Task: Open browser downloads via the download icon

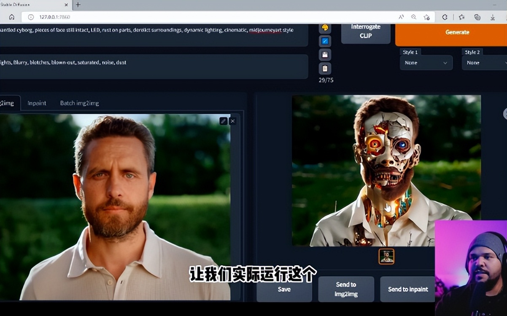Action: [x=492, y=17]
